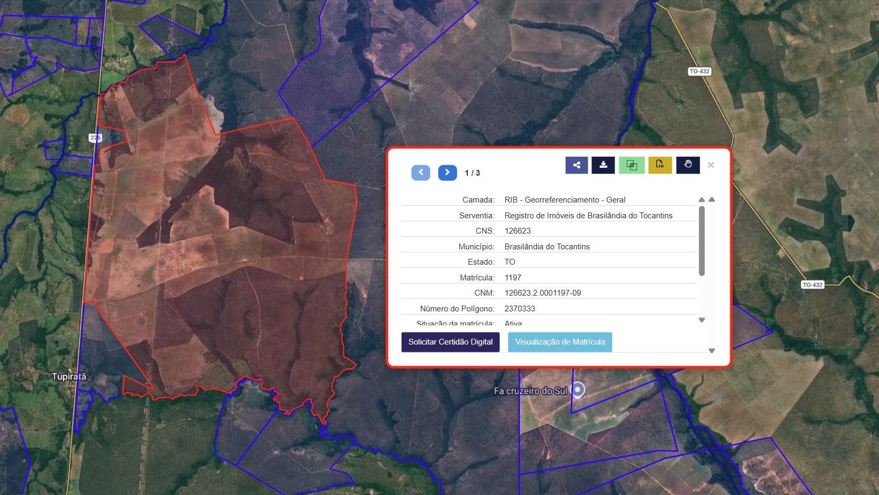Click polygon number 2370333
The height and width of the screenshot is (495, 879).
[520, 309]
